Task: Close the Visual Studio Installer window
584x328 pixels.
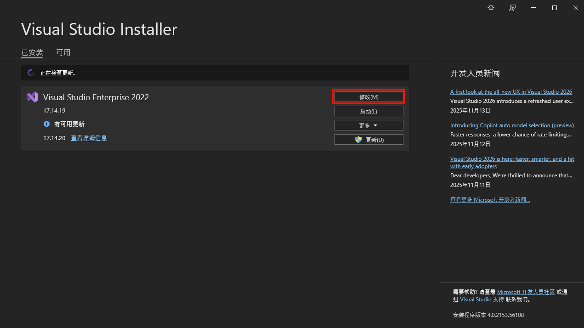Action: point(575,8)
